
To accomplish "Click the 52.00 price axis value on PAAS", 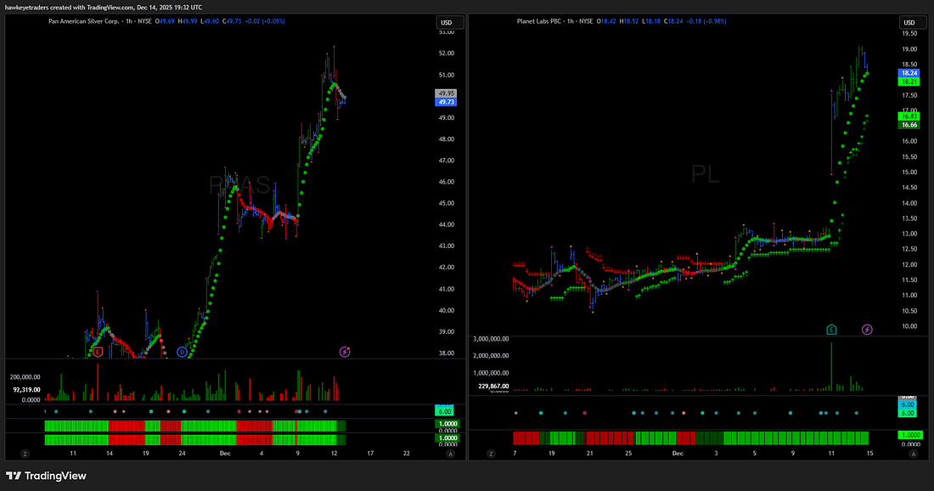I will pos(446,53).
